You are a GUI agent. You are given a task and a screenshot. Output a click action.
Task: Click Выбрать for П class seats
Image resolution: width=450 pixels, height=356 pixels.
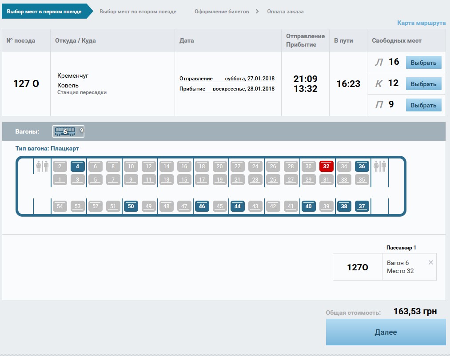click(423, 105)
